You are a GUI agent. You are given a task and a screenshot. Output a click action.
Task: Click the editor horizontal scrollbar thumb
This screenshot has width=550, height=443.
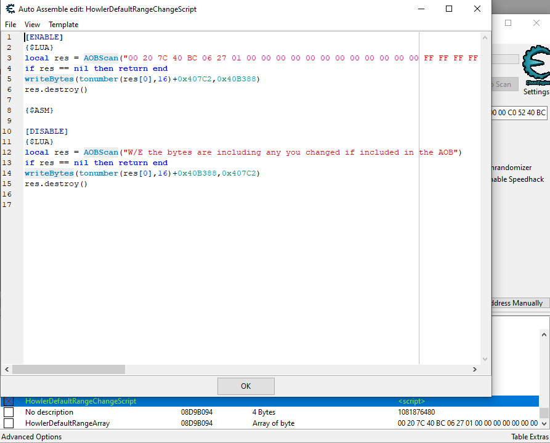(68, 369)
